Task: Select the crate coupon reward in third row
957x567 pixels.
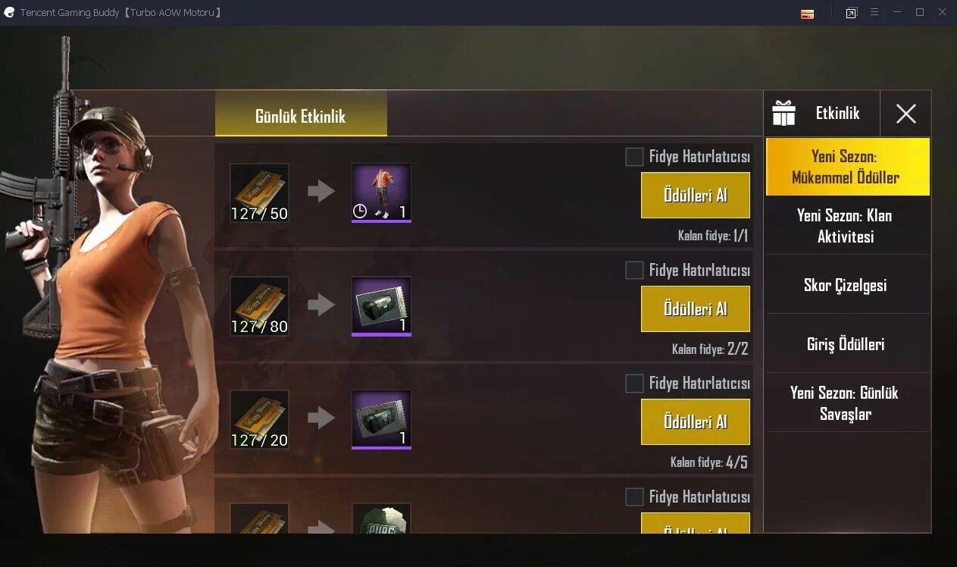Action: tap(381, 419)
